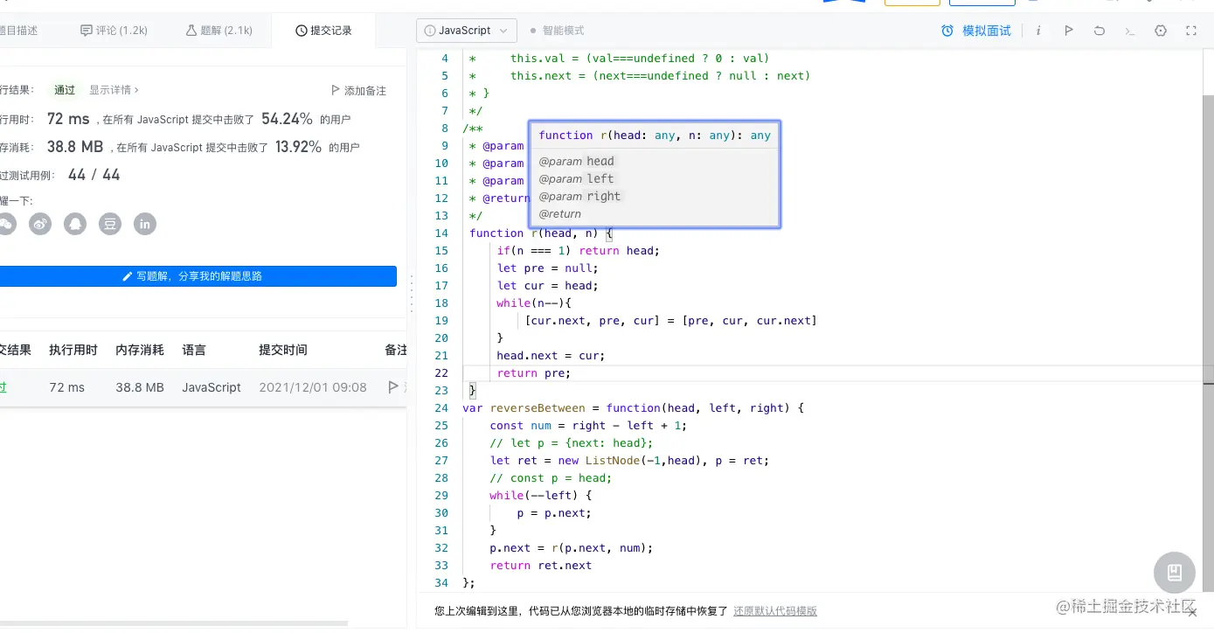Click the floating notes button
Screen dimensions: 1214x633
(x=1175, y=573)
